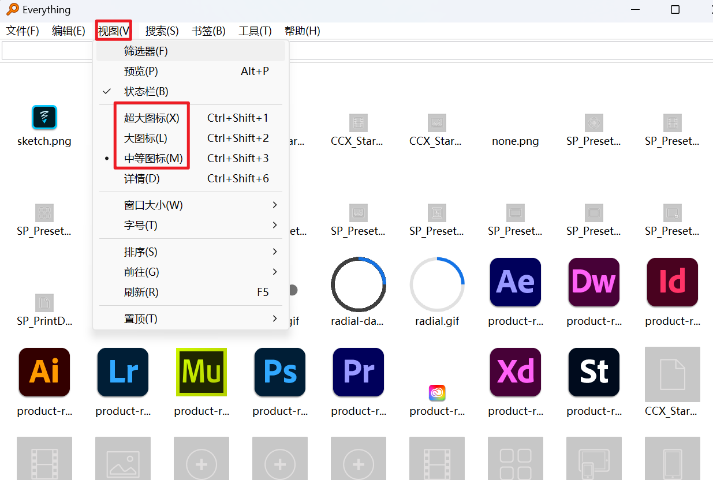Select the small Creative Cloud product icon file
The width and height of the screenshot is (713, 480).
click(437, 393)
